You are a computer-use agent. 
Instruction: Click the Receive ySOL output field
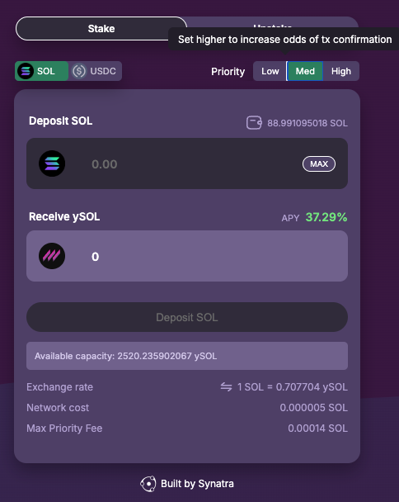(187, 256)
